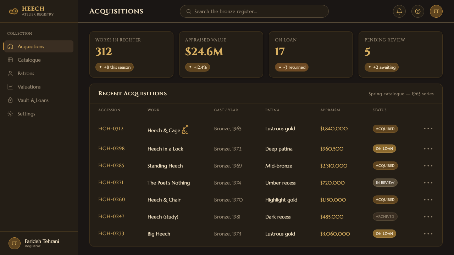
Task: Open the help question mark icon
Action: 418,11
